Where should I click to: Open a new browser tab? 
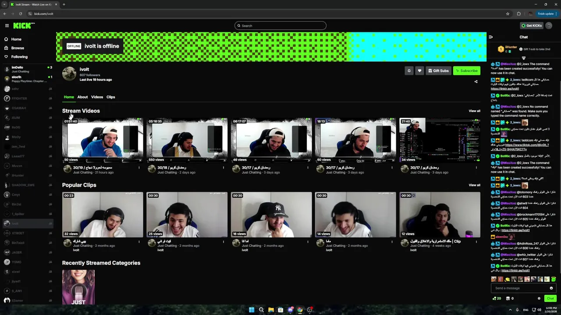tap(64, 4)
